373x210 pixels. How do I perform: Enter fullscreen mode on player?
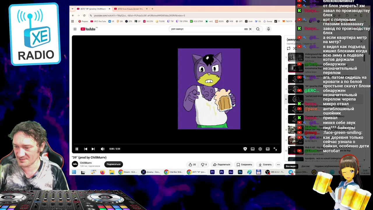click(275, 149)
